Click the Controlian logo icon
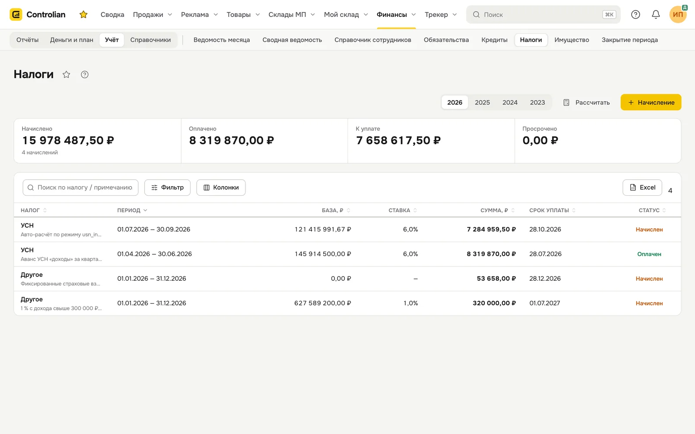The image size is (695, 434). [16, 14]
